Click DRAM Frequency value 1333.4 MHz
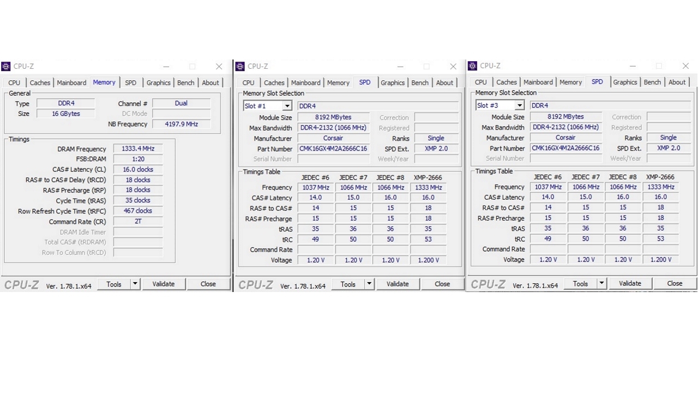Screen dimensions: 698x393 coord(138,148)
